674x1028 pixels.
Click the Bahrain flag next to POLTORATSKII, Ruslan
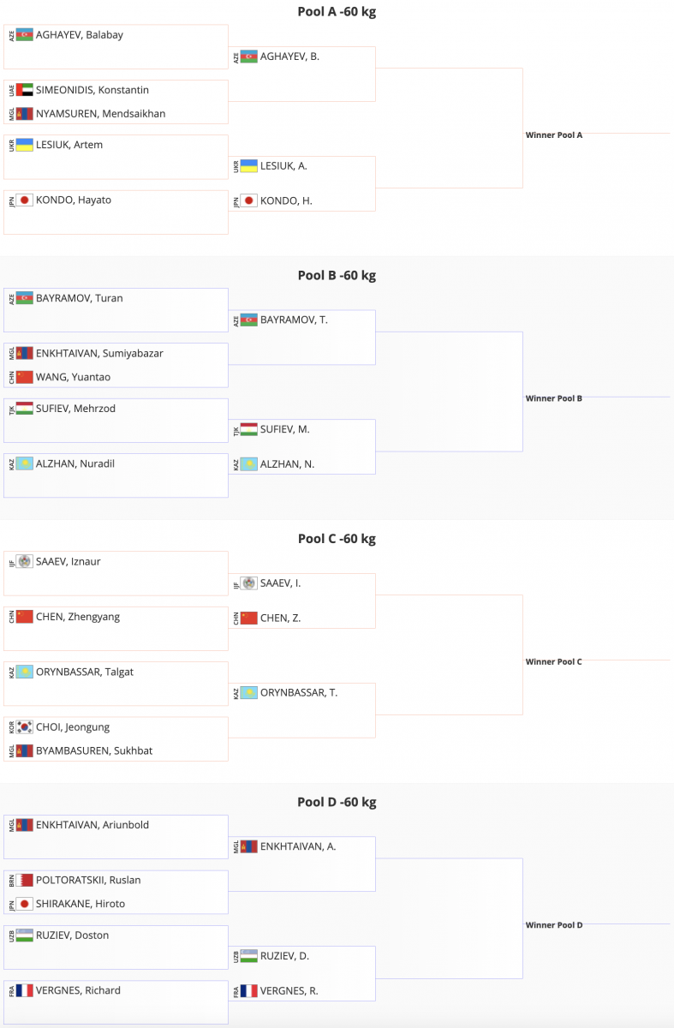(24, 880)
